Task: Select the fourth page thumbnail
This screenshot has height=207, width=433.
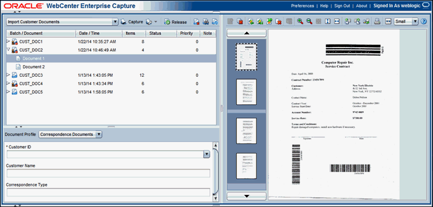Action: (246, 166)
